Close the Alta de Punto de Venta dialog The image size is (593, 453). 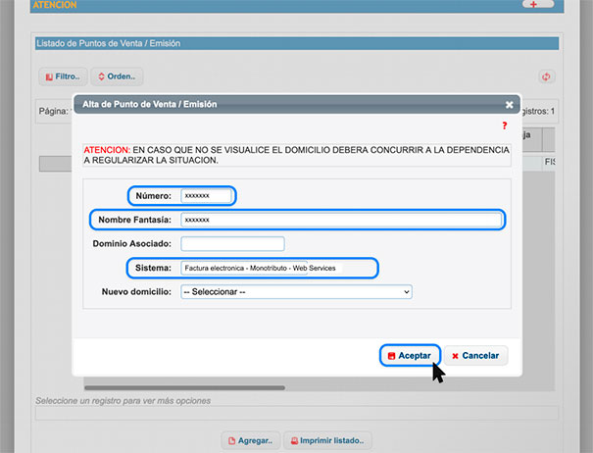click(x=509, y=105)
